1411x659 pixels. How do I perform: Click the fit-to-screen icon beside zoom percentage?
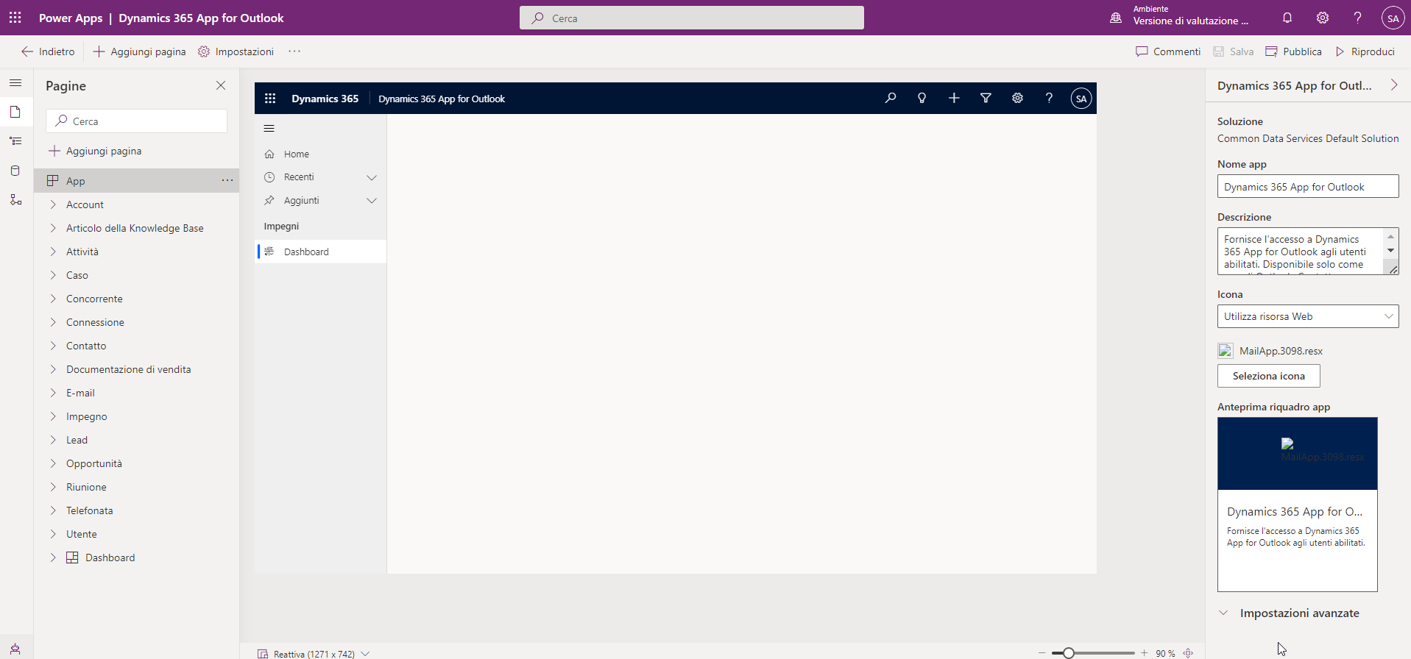(1188, 653)
